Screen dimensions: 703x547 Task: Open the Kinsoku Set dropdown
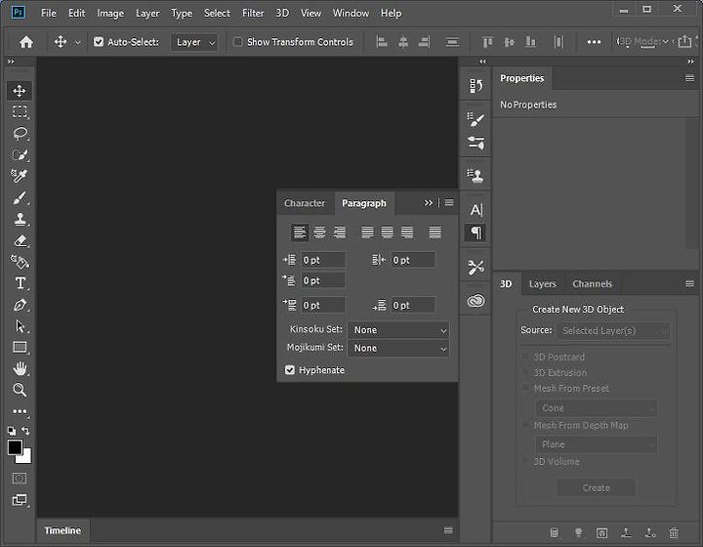[398, 330]
